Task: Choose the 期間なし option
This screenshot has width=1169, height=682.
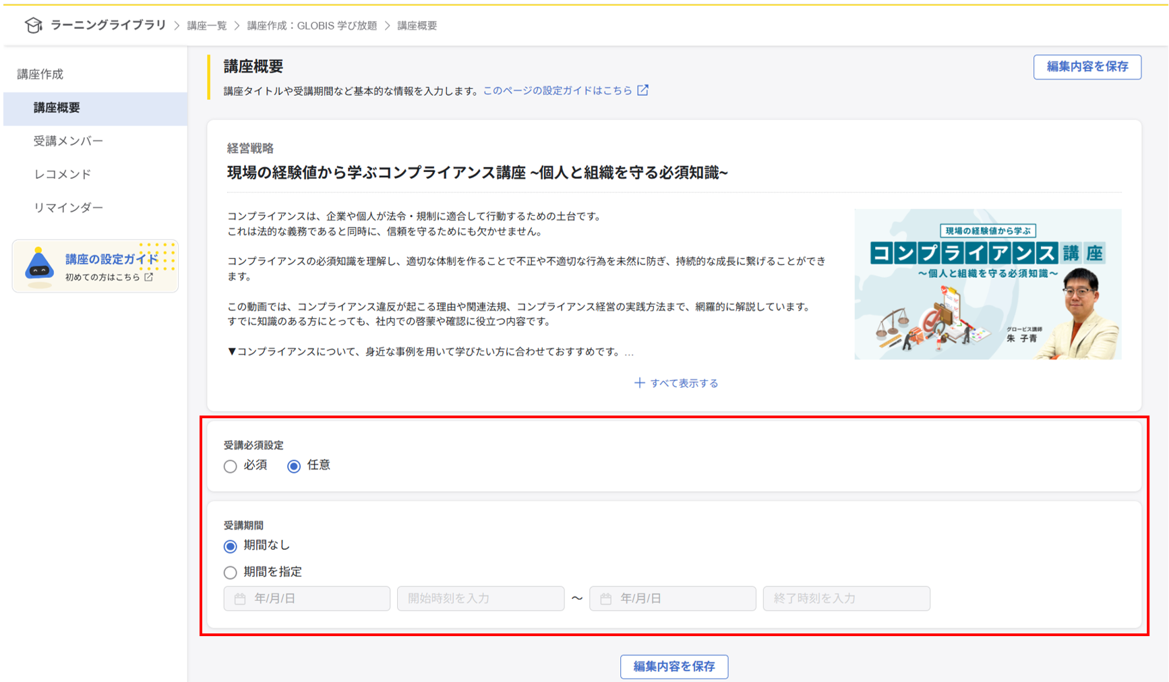Action: pyautogui.click(x=231, y=546)
